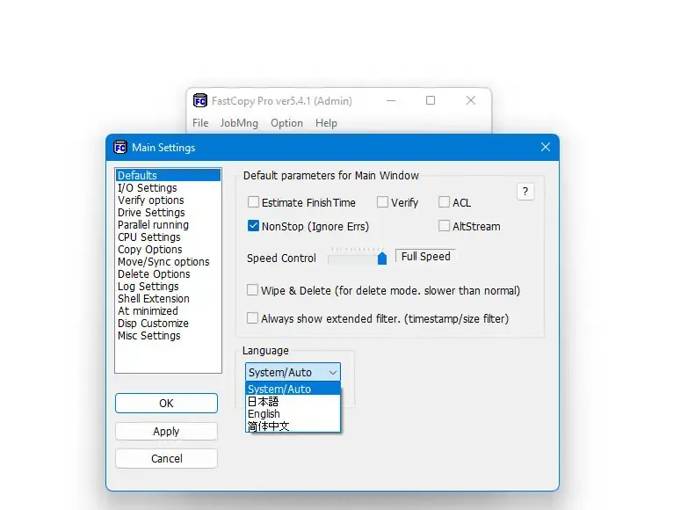Image resolution: width=695 pixels, height=510 pixels.
Task: Close the FastCopy Pro main window
Action: coord(471,100)
